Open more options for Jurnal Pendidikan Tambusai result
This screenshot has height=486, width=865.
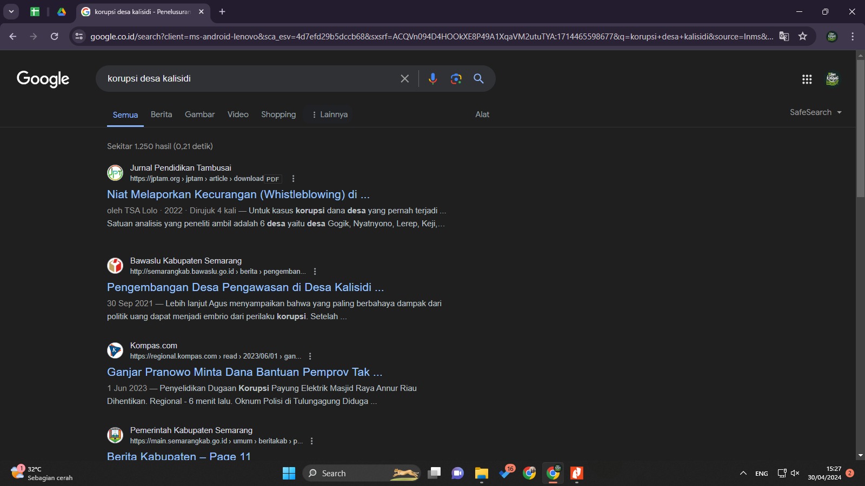(293, 179)
